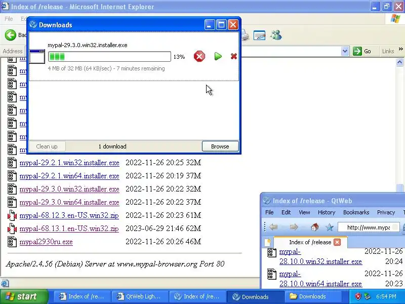Open mypal-28.10.0.win32.installer.exe link in QtWeb
Viewport: 405px width, 304px height.
point(320,256)
